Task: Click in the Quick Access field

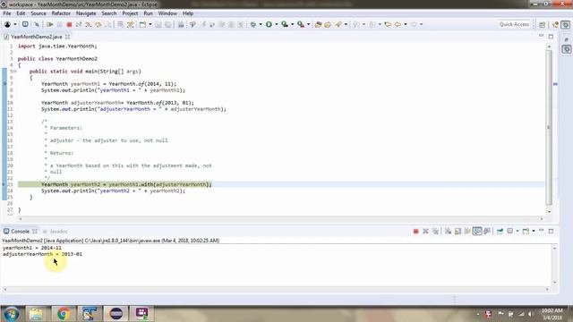Action: 514,24
